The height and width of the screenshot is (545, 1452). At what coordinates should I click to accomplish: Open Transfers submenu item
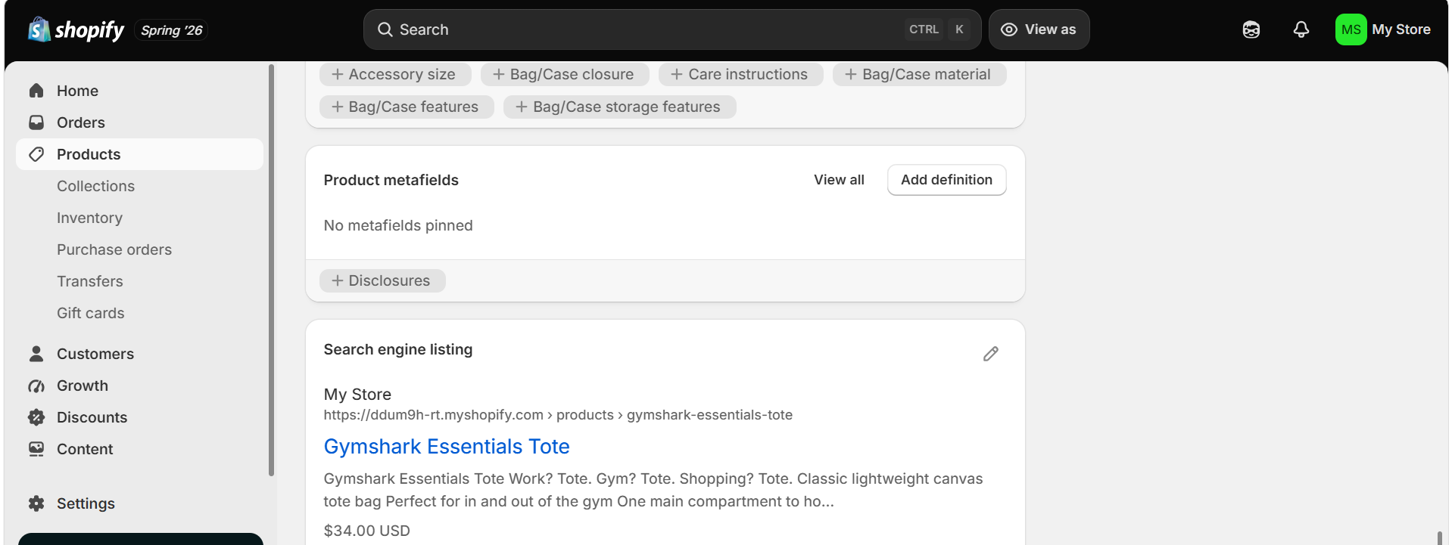90,281
